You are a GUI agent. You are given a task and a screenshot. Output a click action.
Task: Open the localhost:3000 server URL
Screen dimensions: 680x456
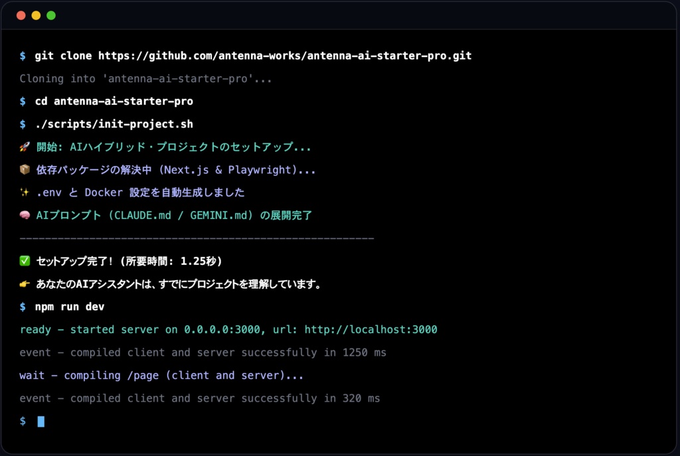369,329
